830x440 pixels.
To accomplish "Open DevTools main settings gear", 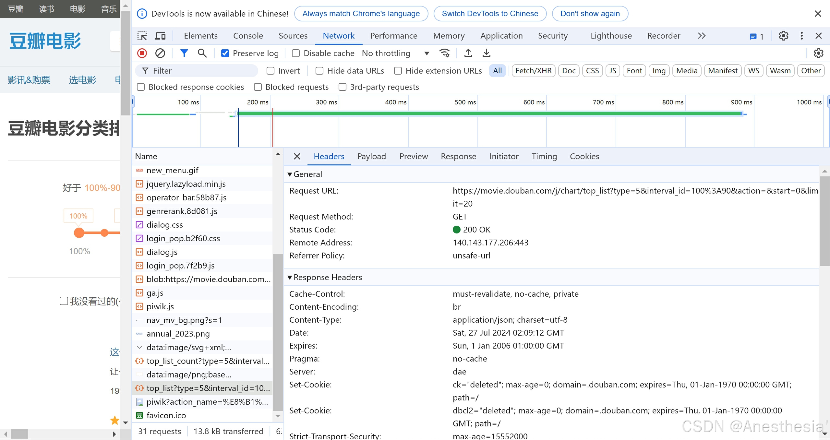I will tap(783, 36).
